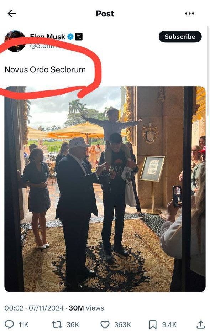Tap the 11K replies count
This screenshot has height=333, width=210.
[x=23, y=324]
